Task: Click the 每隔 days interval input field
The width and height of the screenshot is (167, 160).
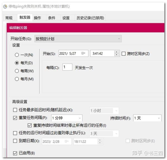Action: click(x=67, y=67)
